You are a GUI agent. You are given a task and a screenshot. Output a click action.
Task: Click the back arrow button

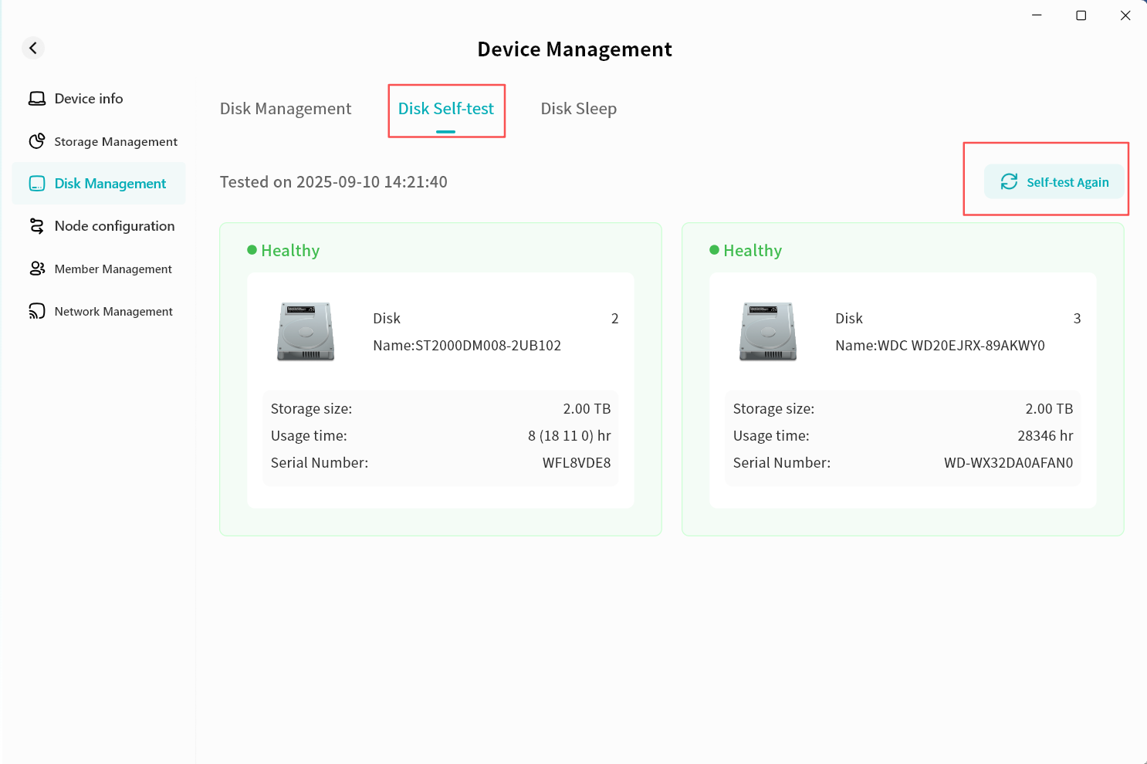tap(32, 48)
